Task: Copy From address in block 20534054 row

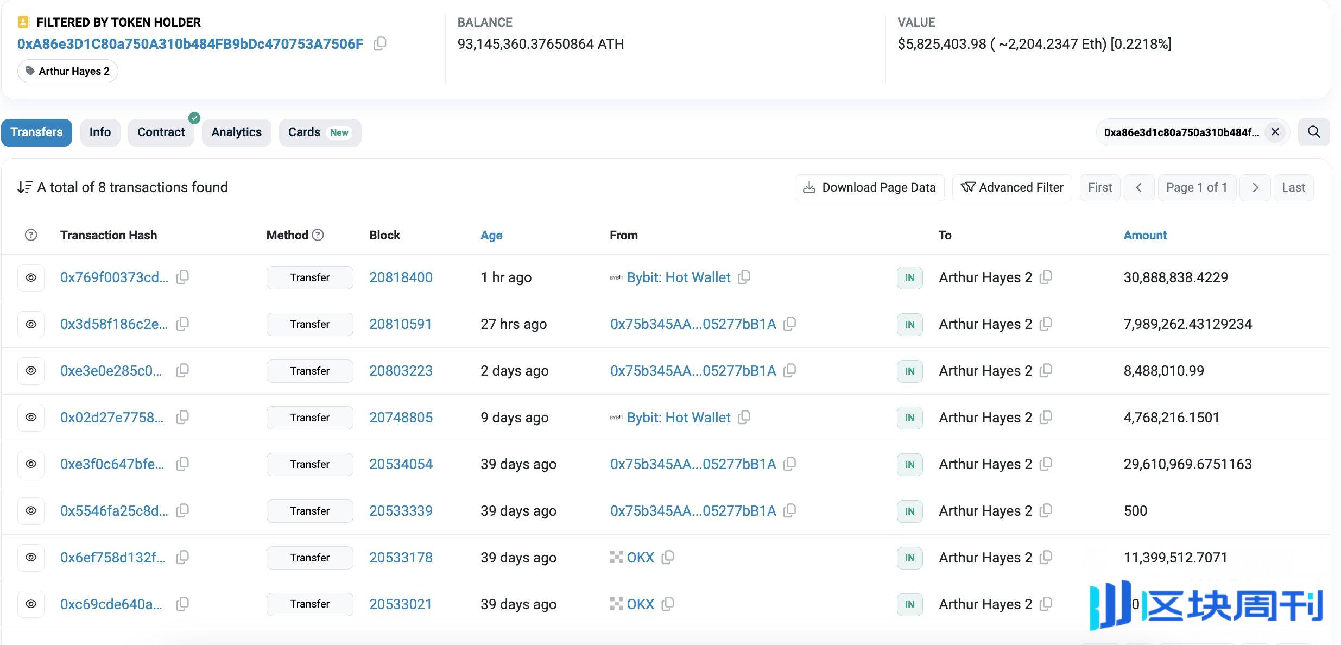Action: pos(790,464)
